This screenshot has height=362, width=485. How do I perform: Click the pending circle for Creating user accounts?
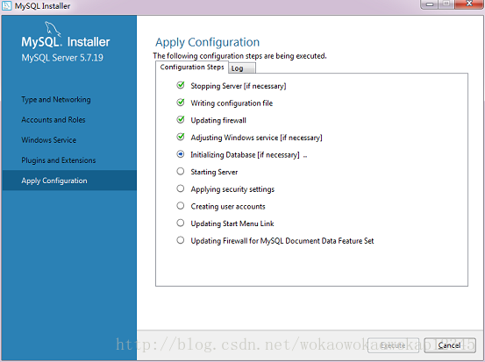coord(181,206)
